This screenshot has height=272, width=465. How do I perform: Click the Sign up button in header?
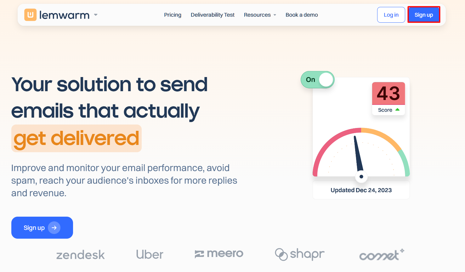[x=423, y=15]
